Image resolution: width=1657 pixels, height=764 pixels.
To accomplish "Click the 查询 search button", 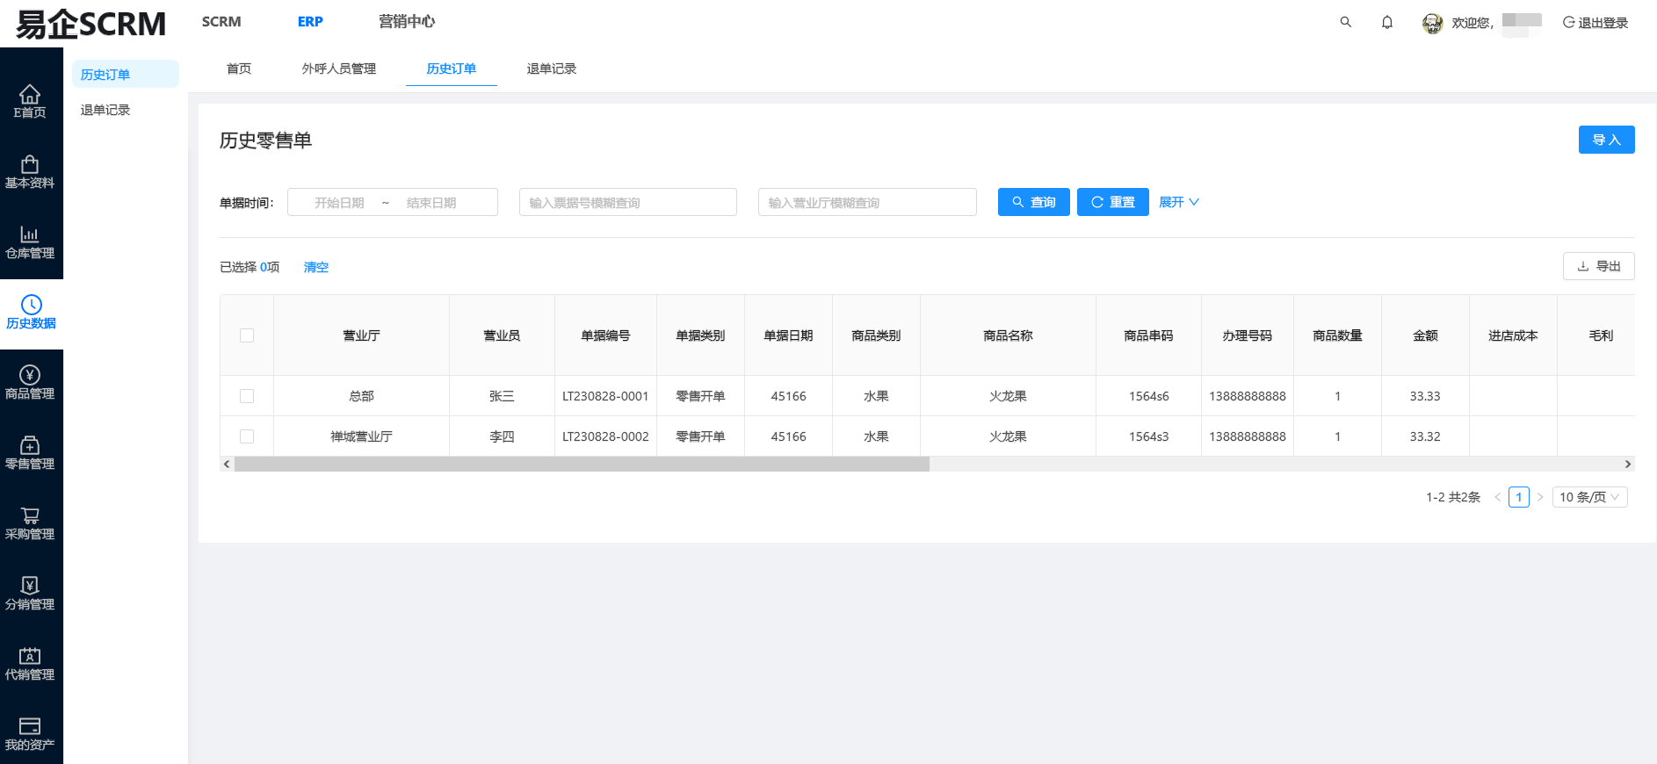I will click(1033, 202).
